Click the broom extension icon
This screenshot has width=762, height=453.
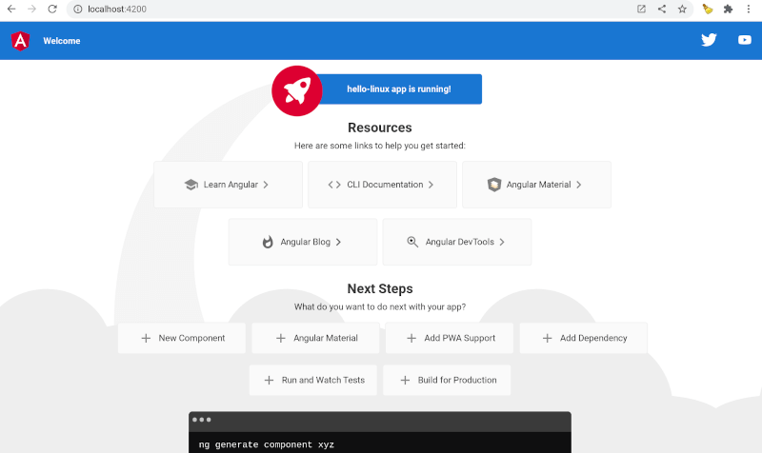[x=708, y=9]
